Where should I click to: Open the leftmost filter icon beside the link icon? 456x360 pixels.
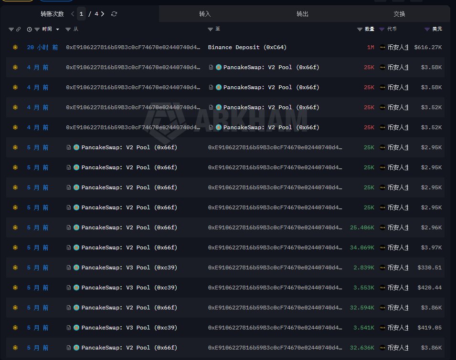point(11,29)
